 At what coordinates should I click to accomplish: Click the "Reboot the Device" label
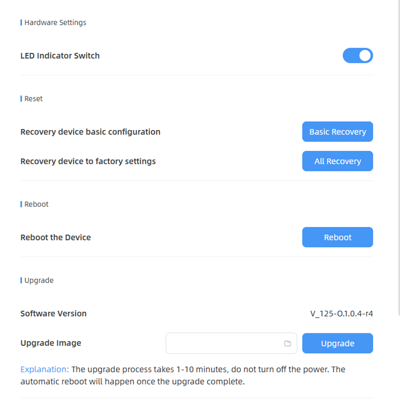click(56, 237)
